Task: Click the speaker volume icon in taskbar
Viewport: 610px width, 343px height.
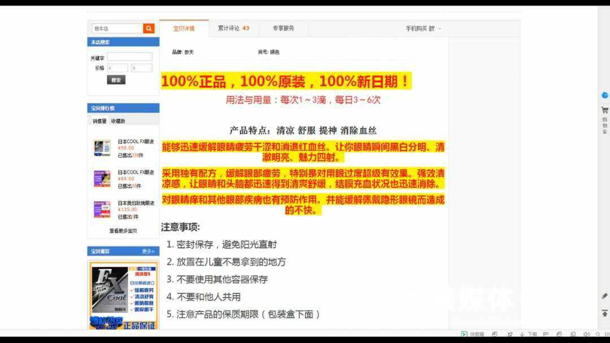Action: click(587, 334)
